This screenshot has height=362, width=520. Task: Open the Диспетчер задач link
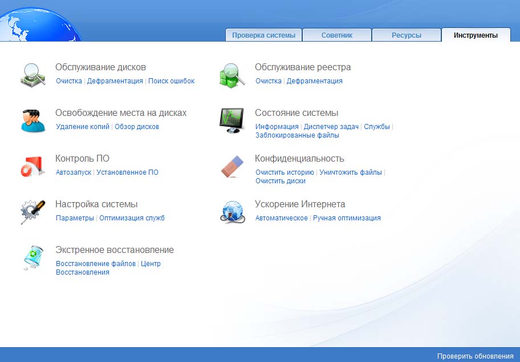click(331, 127)
